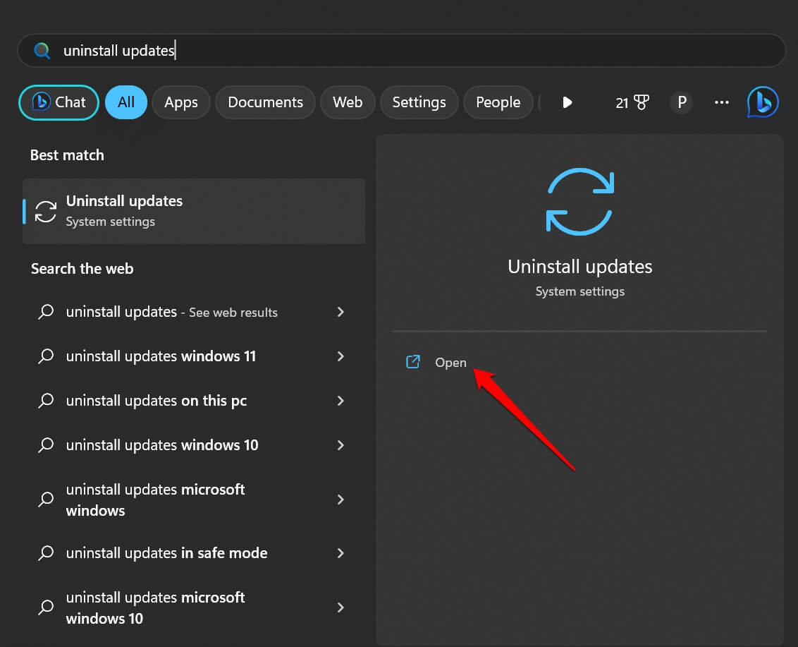Click the 'Best match' heading

pos(67,155)
